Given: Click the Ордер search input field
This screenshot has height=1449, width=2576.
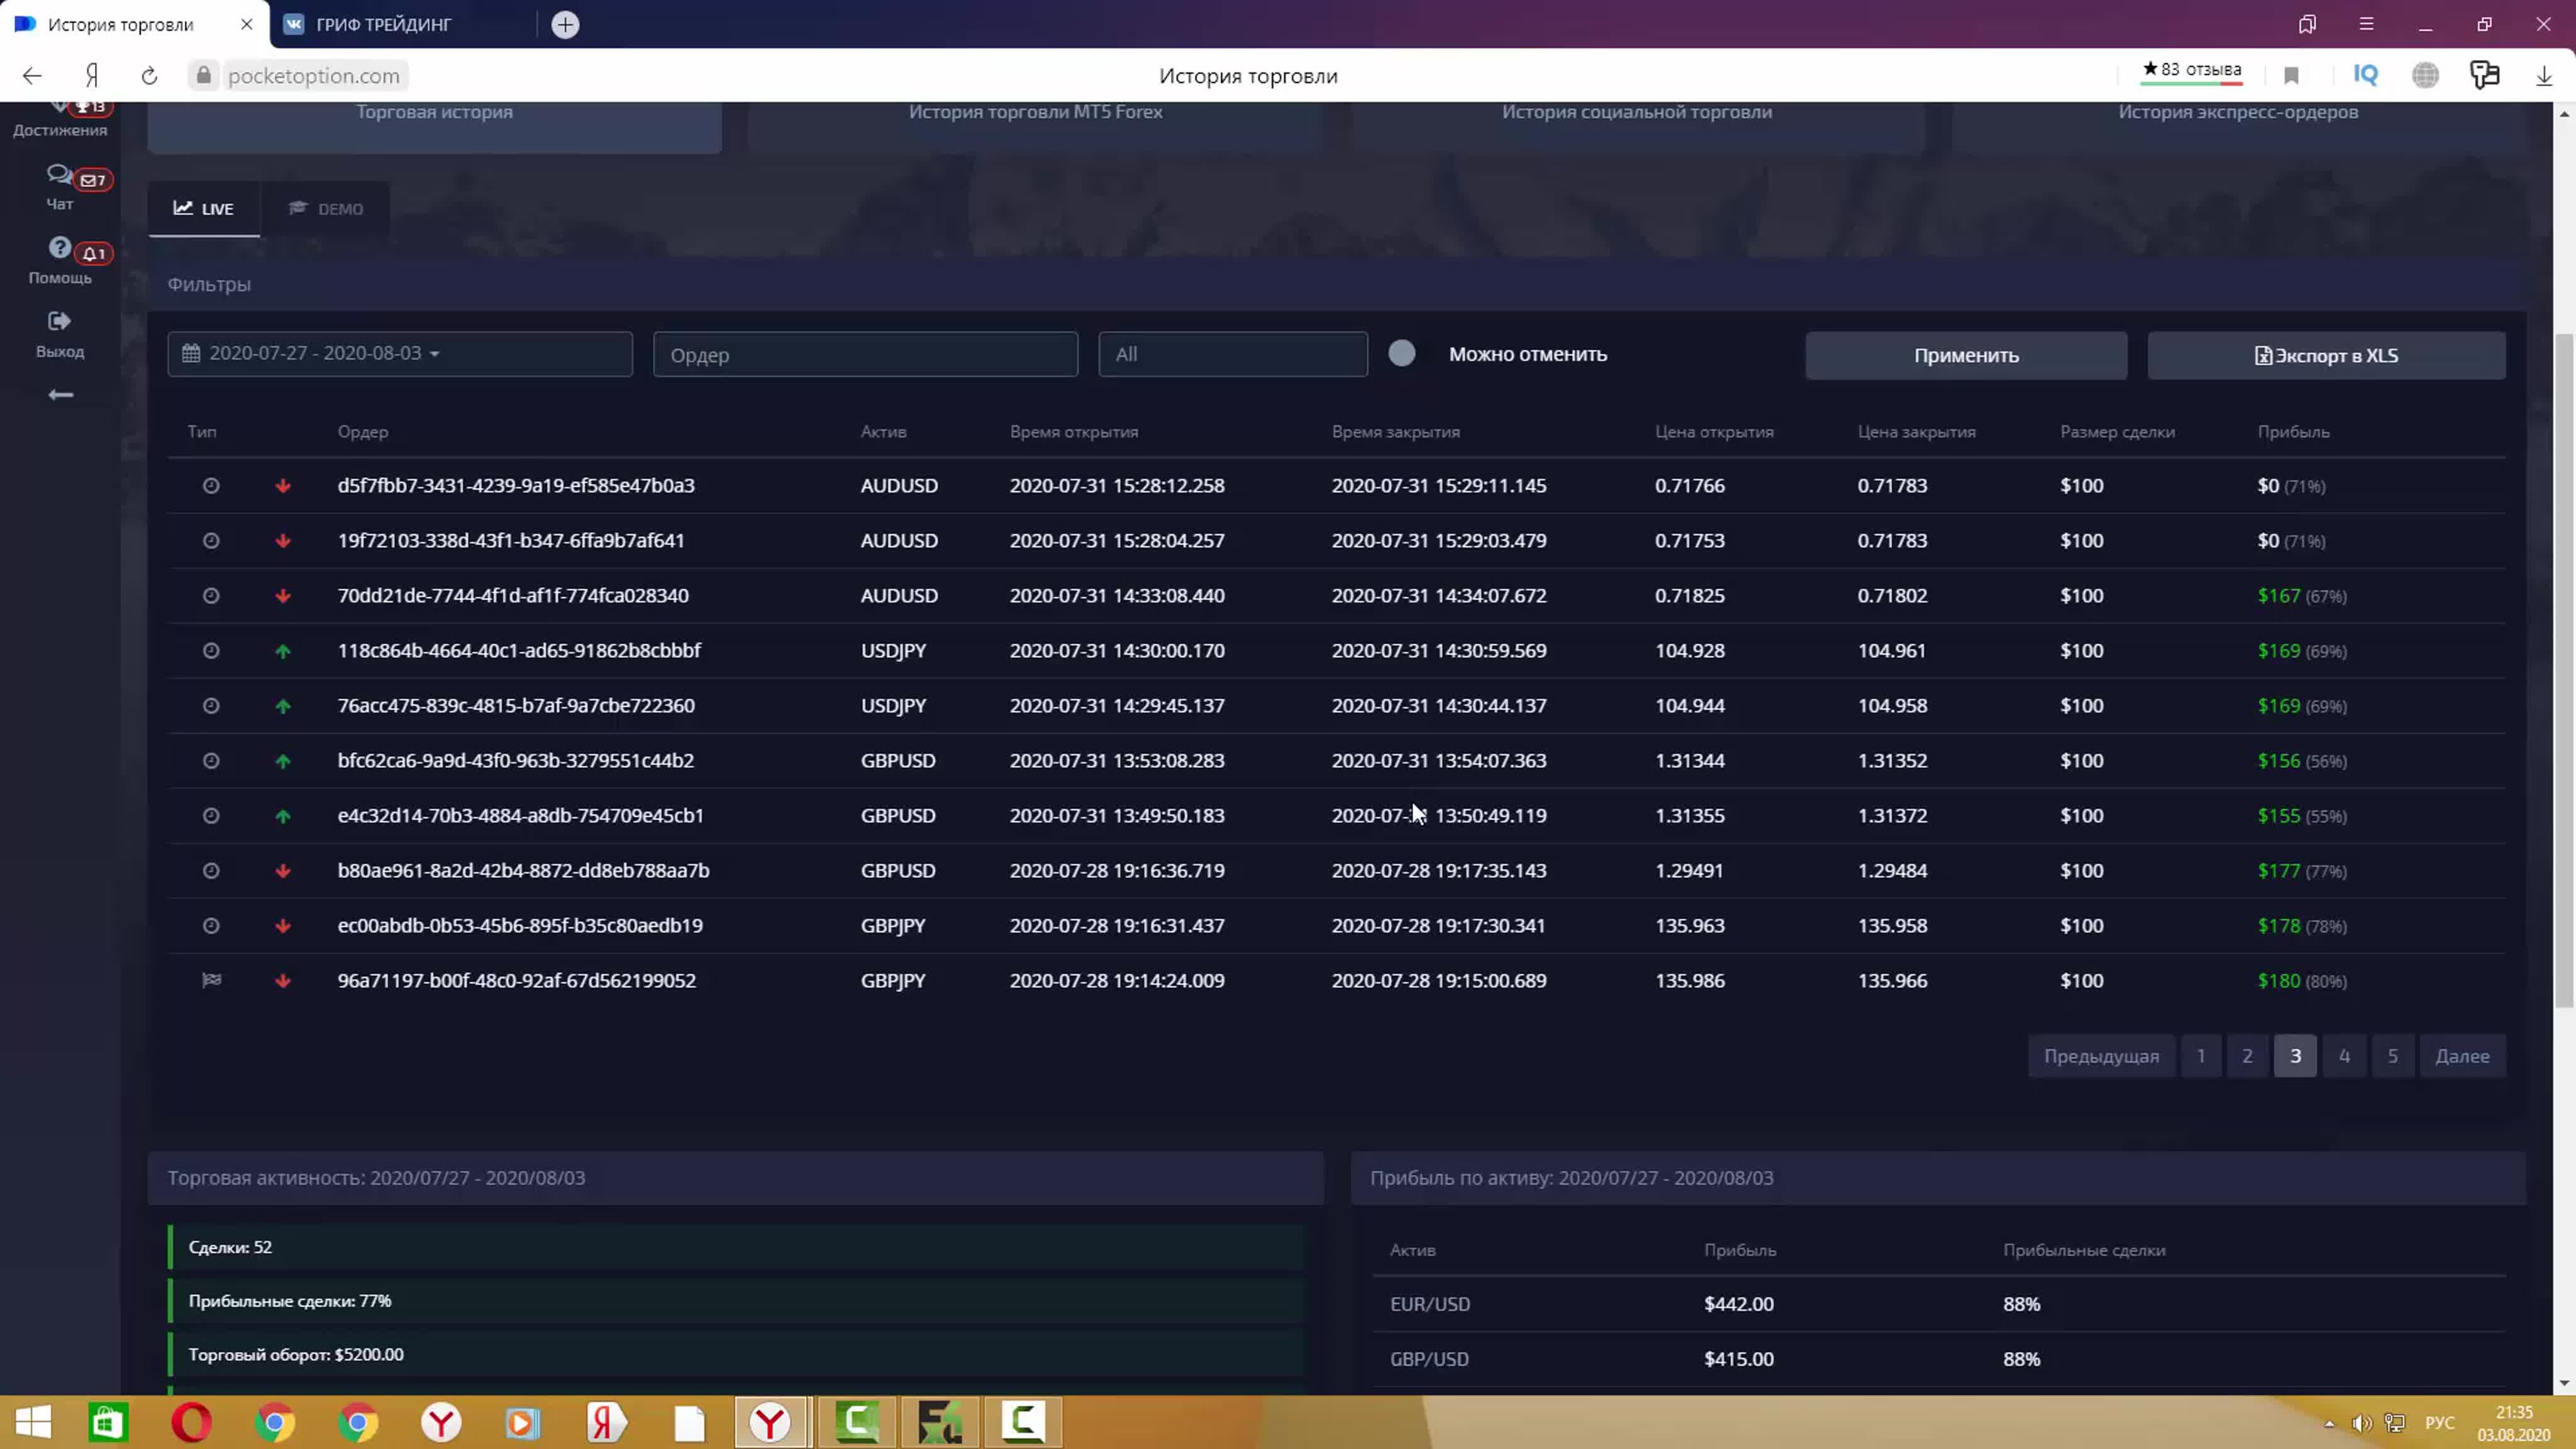Looking at the screenshot, I should point(865,355).
